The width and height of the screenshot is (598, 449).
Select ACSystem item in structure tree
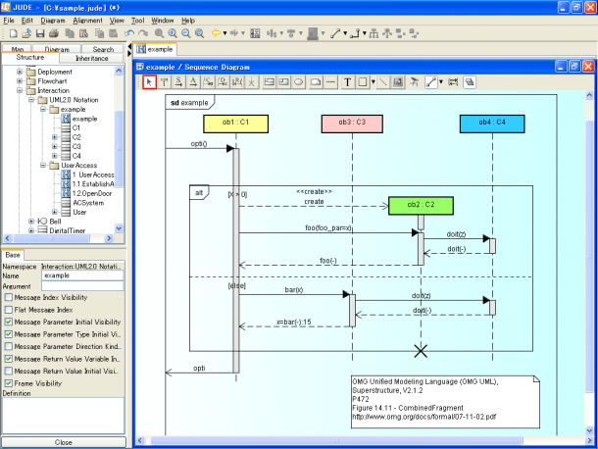point(88,203)
